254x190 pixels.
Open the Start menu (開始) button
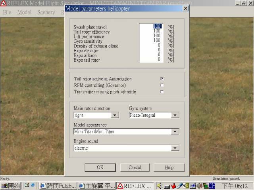pyautogui.click(x=11, y=186)
